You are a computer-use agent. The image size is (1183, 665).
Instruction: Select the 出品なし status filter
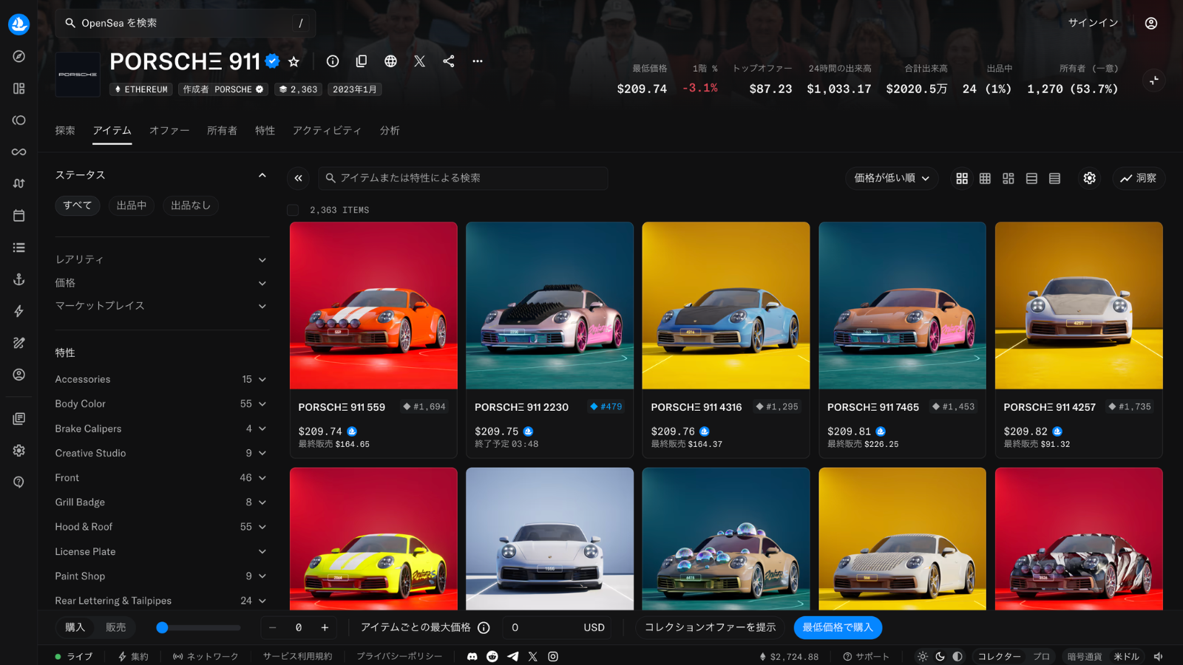[x=191, y=205]
